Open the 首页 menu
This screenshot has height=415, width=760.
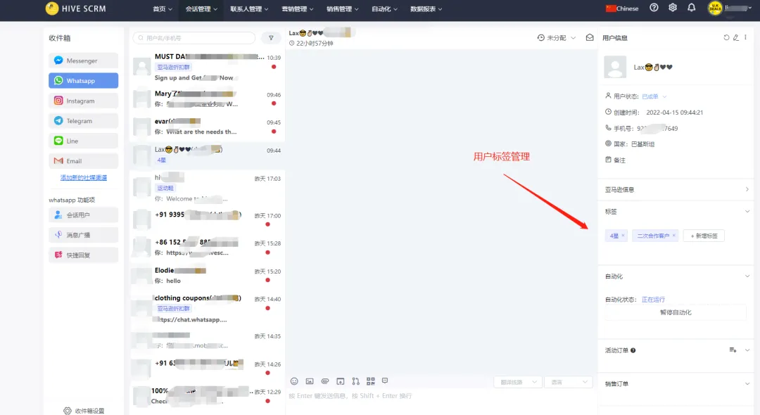[163, 8]
